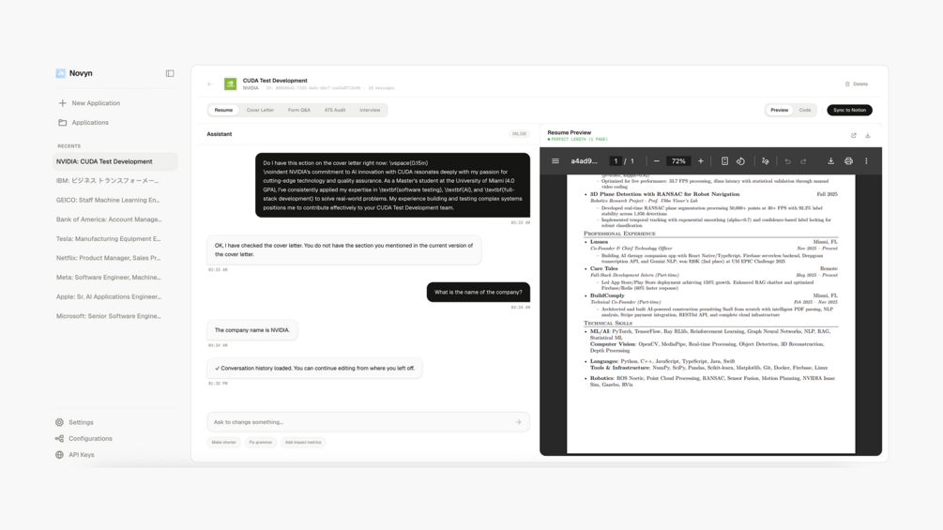Click the plus icon beside New Application
Screen dimensions: 943x530
click(x=63, y=103)
